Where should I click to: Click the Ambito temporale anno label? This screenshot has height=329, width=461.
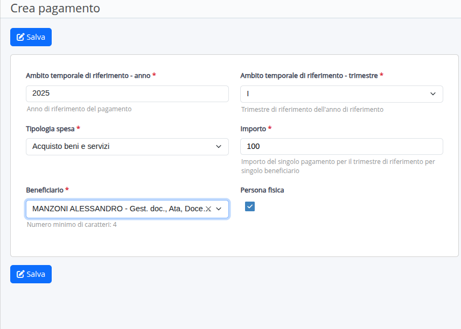pos(88,76)
